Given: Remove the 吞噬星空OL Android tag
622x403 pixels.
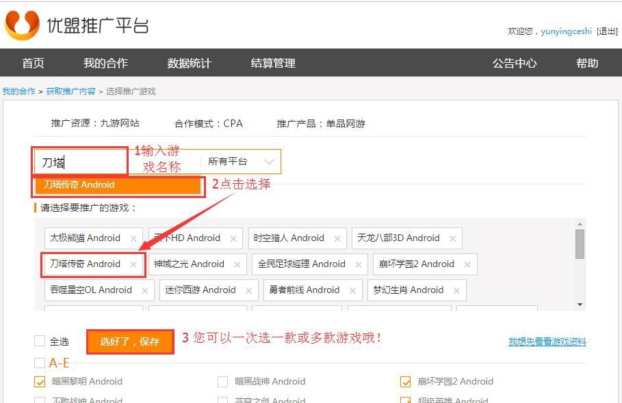Looking at the screenshot, I should coord(145,291).
